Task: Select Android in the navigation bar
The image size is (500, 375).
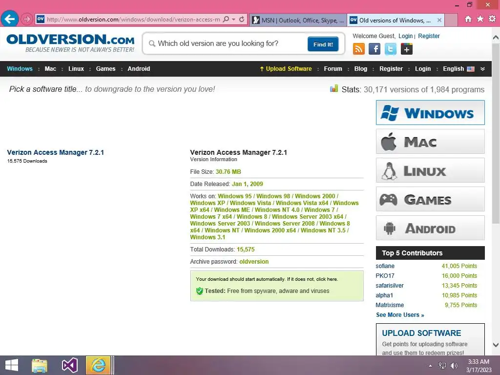Action: tap(139, 68)
